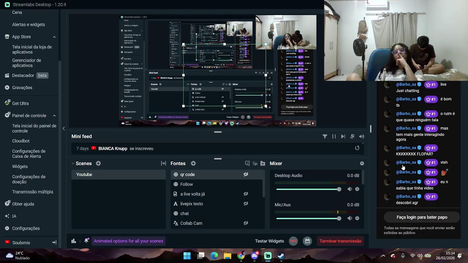Add a new source in Fontes
The image size is (468, 263).
coord(193,163)
